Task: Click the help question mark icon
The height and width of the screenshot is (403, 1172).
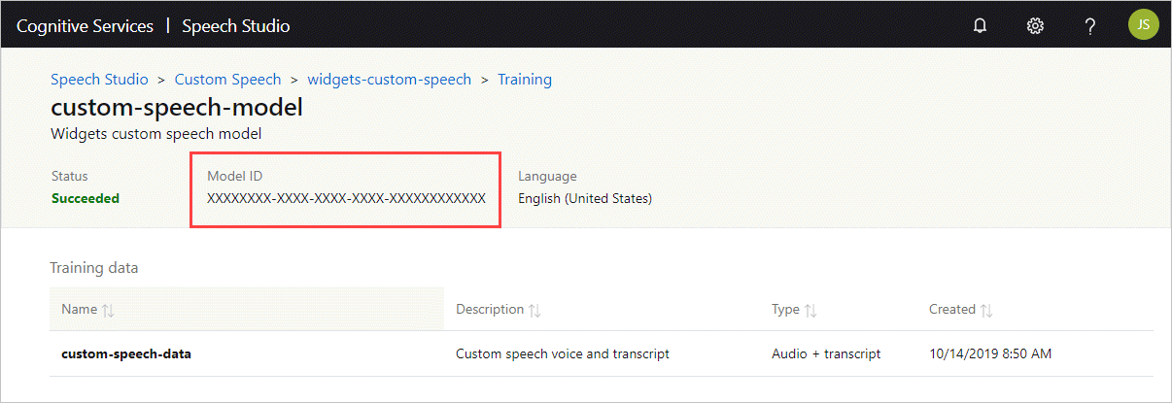Action: point(1090,26)
